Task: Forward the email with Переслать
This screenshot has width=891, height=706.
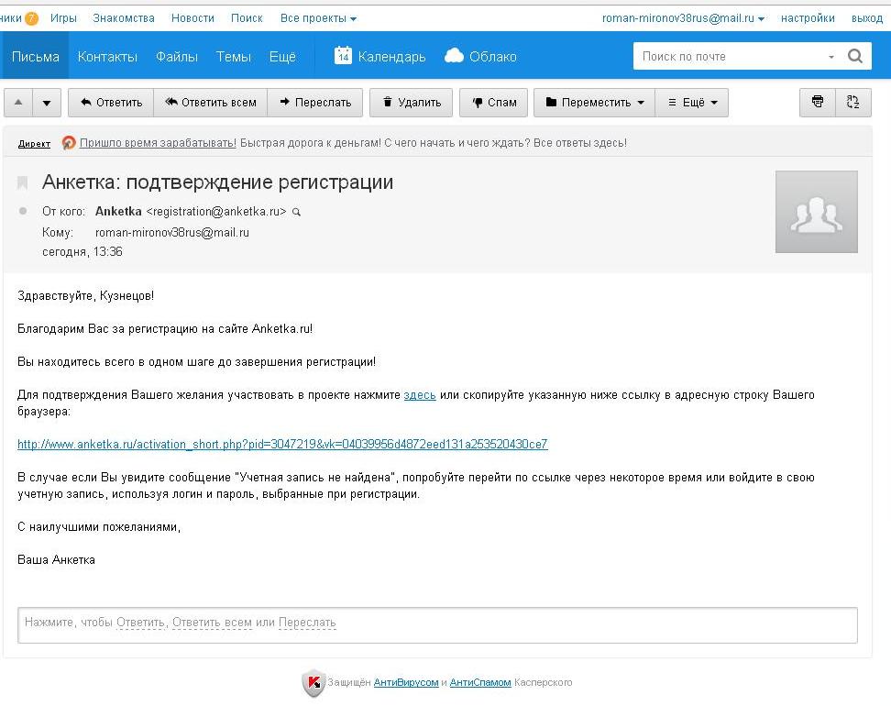Action: coord(314,103)
